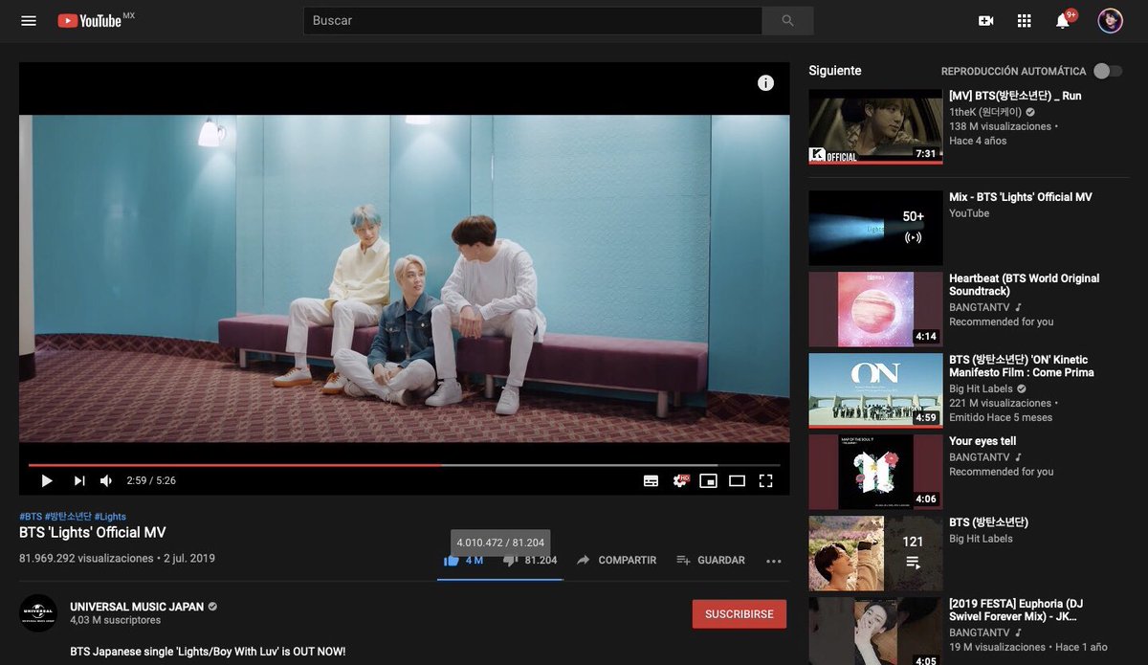
Task: Open the account avatar menu
Action: pos(1110,20)
